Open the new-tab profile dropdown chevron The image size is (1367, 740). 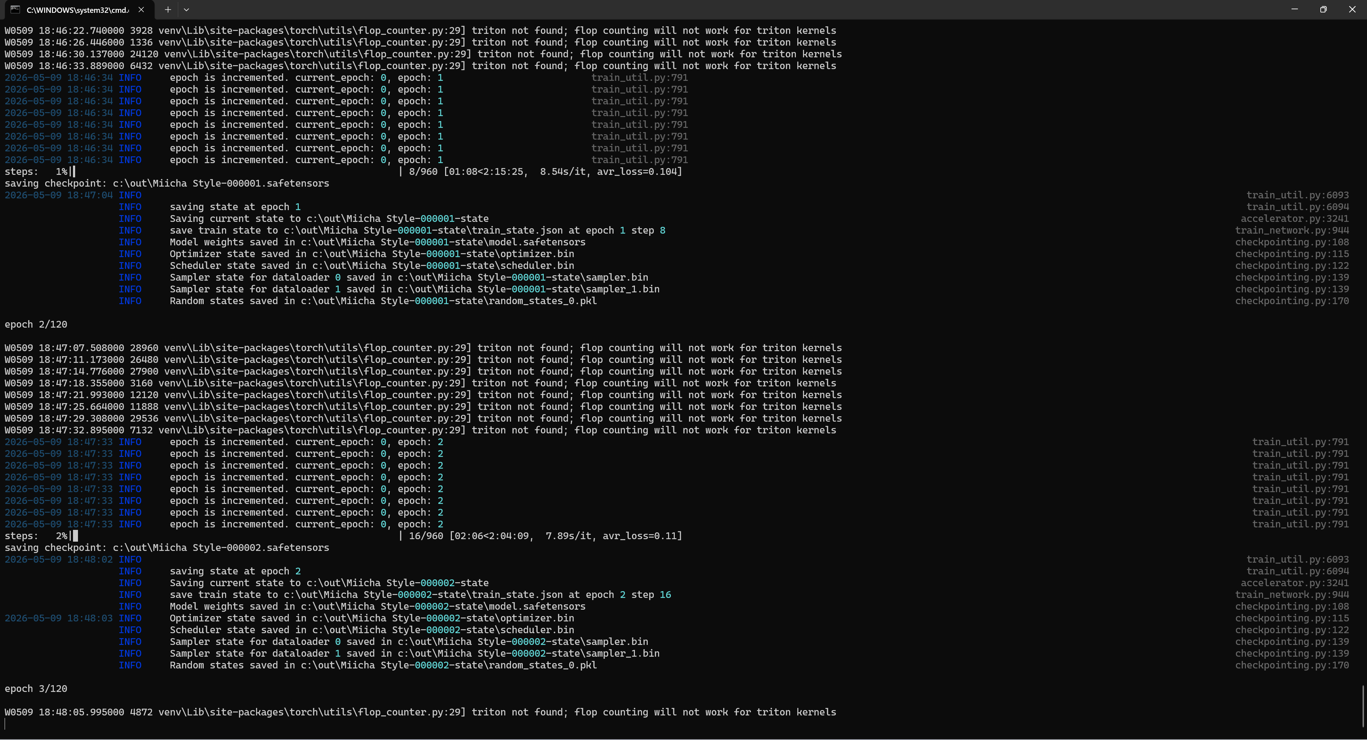[x=186, y=10]
